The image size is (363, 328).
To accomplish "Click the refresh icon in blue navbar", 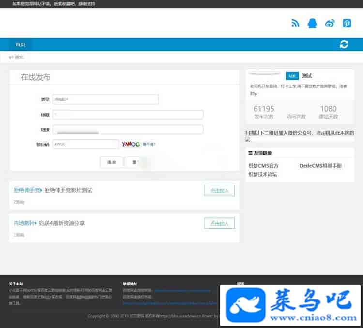I will coord(344,44).
